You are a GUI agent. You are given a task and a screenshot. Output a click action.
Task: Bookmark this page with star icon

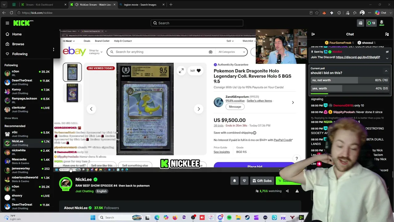coord(317,13)
